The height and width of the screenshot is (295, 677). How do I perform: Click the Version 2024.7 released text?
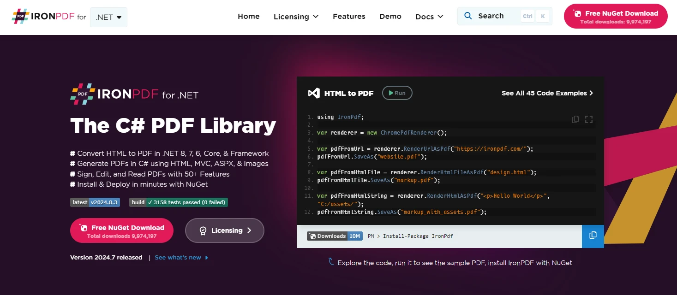tap(106, 258)
